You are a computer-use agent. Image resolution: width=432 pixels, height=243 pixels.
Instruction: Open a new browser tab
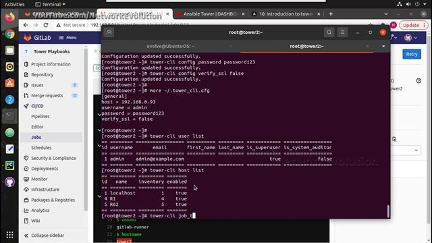click(x=331, y=13)
